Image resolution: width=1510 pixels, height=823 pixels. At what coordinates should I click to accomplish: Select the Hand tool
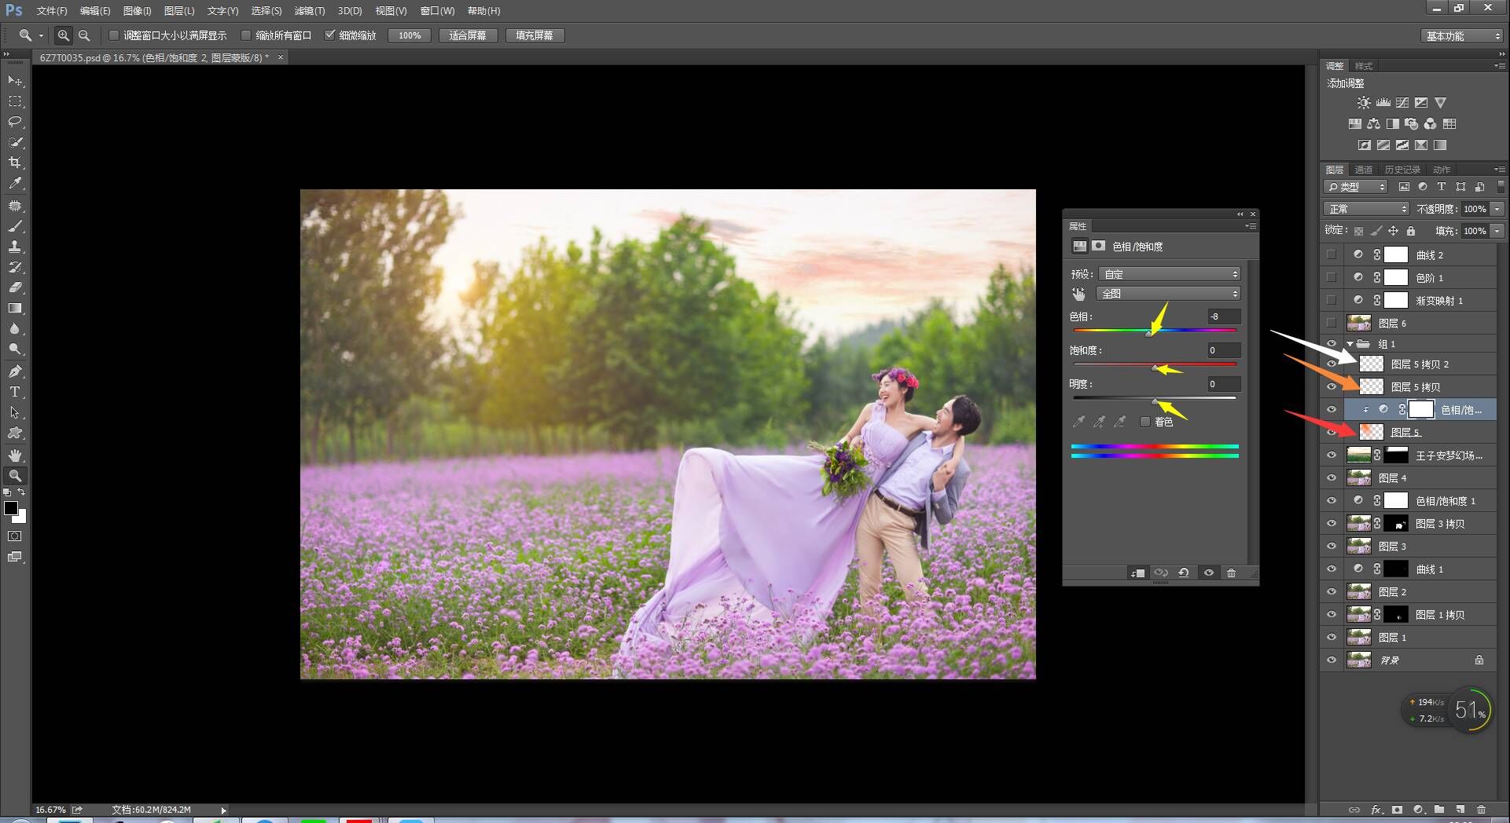pyautogui.click(x=15, y=455)
